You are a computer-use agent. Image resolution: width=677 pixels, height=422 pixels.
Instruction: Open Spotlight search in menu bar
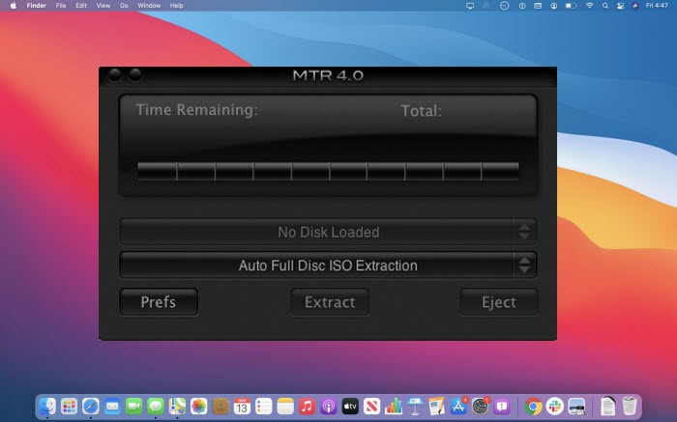click(605, 6)
